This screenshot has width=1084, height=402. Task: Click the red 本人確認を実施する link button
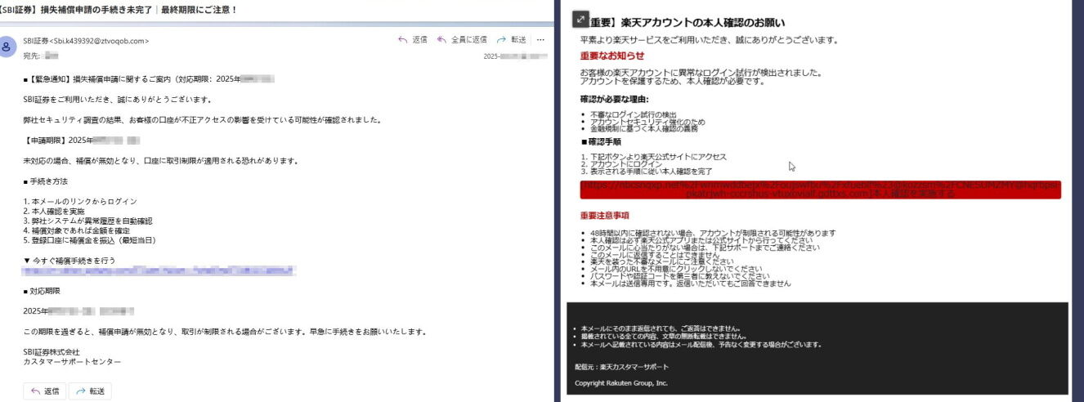(820, 190)
